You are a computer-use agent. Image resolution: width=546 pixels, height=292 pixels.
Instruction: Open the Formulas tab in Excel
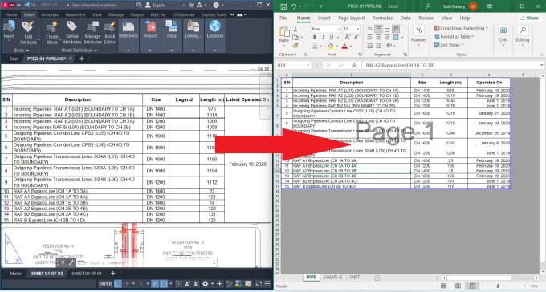tap(382, 18)
